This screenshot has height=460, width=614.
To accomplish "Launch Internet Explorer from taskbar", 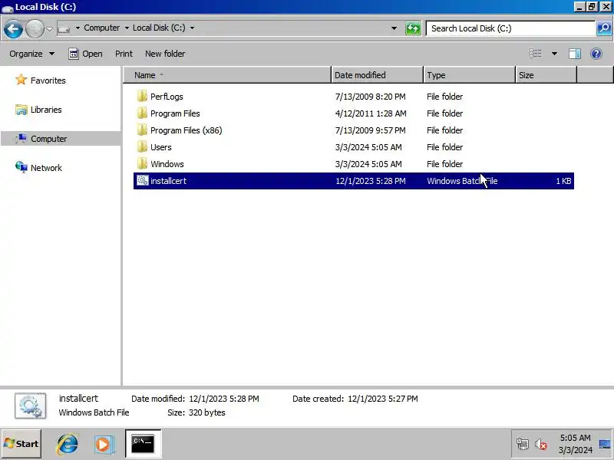I will [68, 444].
